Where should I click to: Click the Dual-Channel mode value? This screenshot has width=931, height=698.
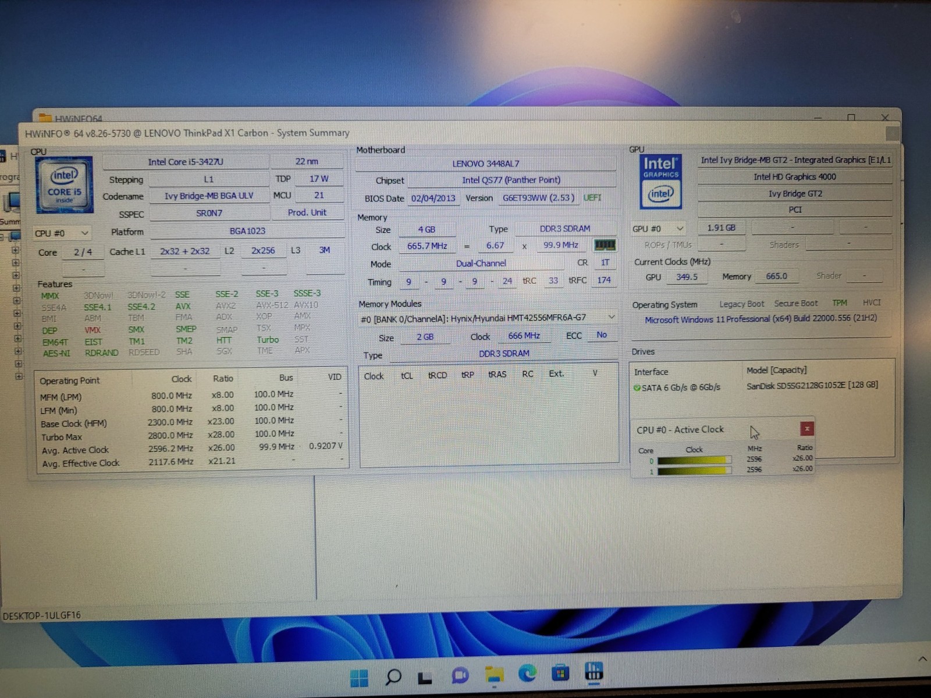click(x=481, y=263)
